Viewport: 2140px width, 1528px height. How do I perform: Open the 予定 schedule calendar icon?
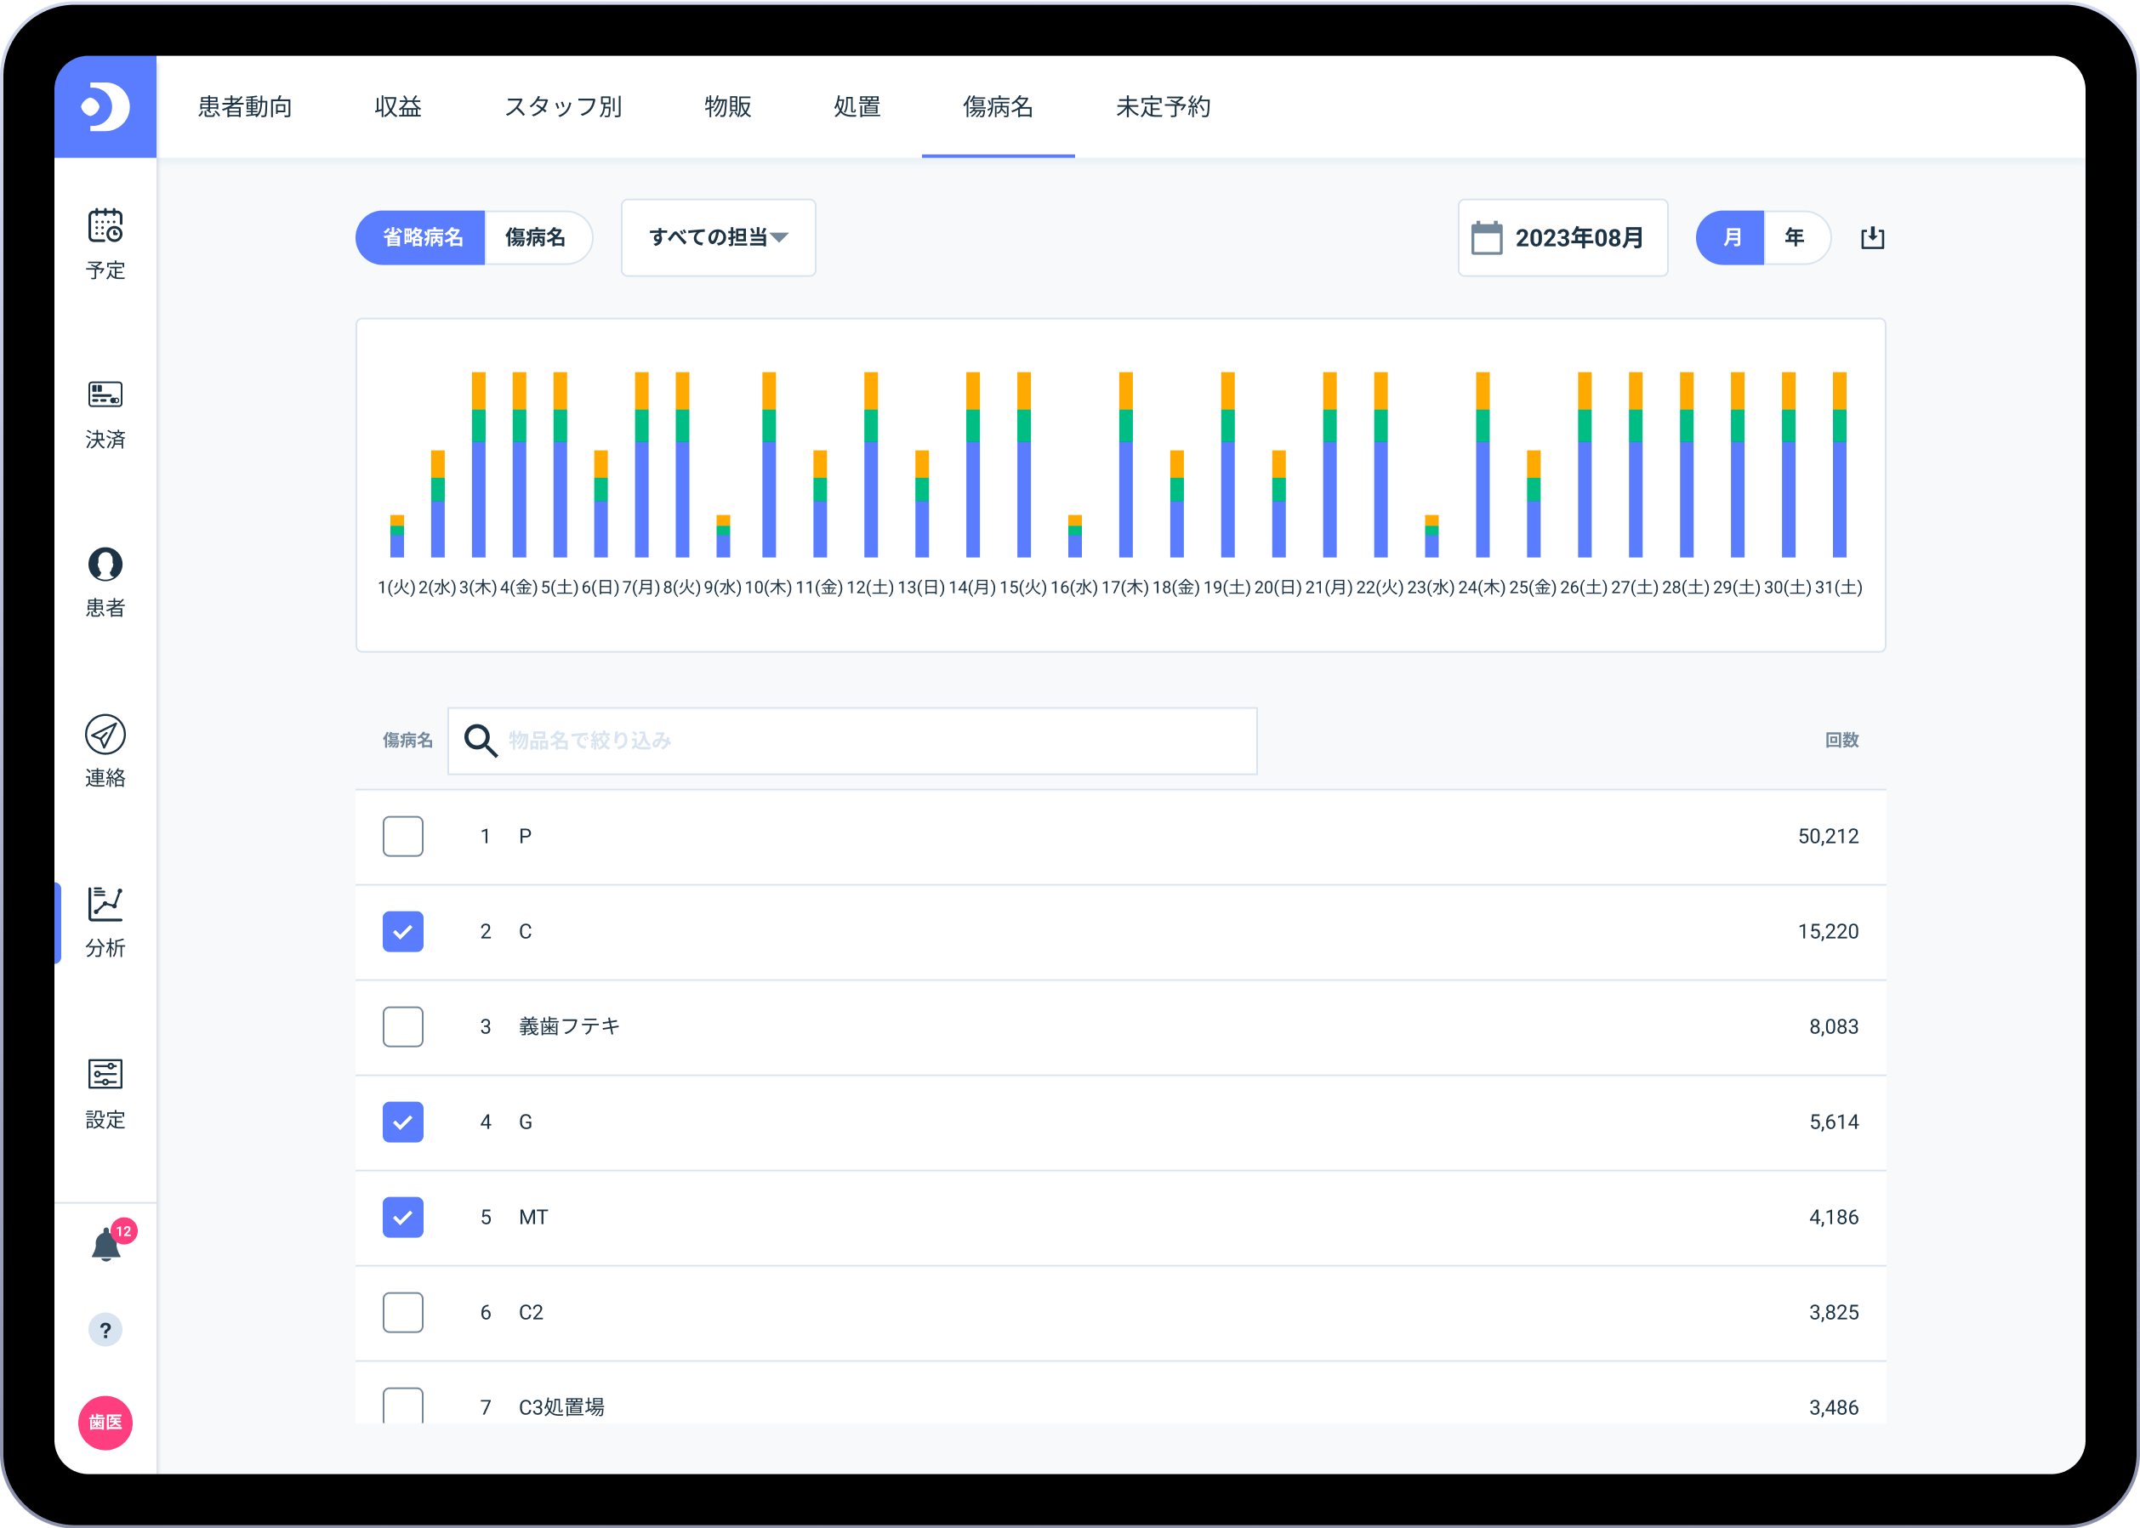pos(105,227)
